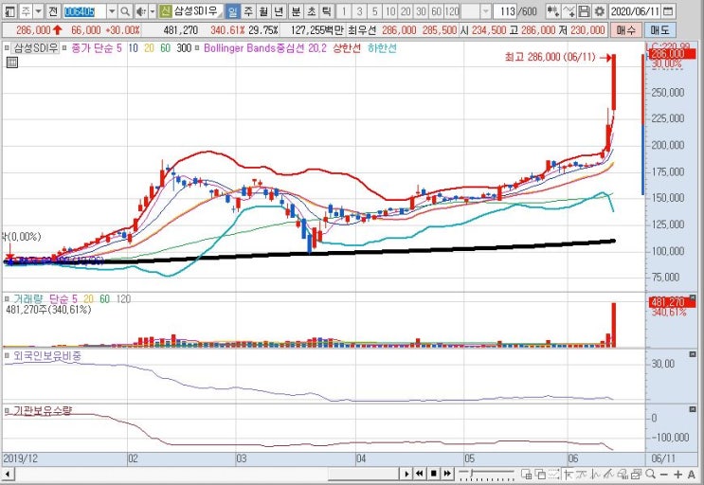Image resolution: width=704 pixels, height=485 pixels.
Task: Click the fast-forward double-arrow button
Action: 447,474
